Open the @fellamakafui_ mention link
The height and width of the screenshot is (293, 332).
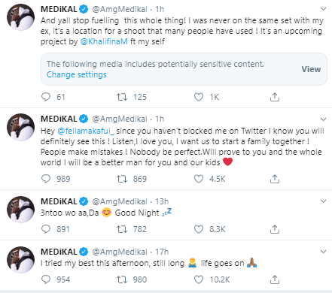click(x=86, y=131)
